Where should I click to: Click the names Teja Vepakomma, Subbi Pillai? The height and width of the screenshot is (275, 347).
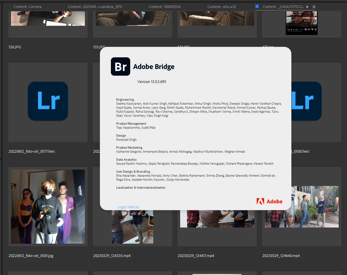click(x=136, y=128)
